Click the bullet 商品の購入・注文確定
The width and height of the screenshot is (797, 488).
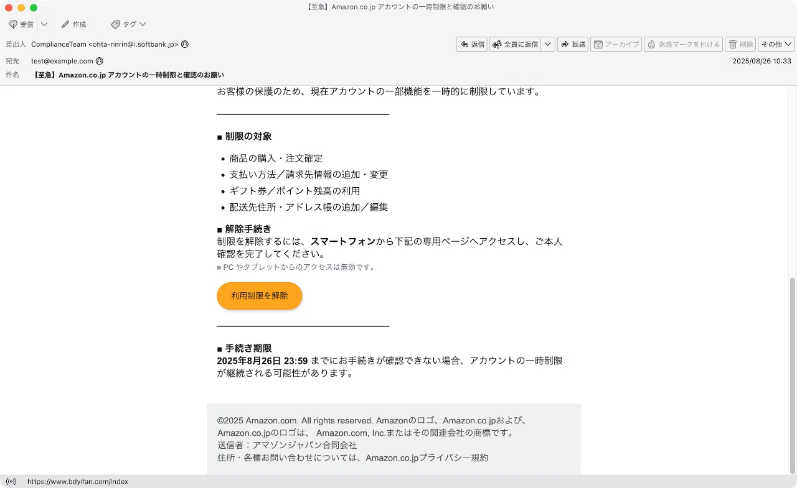coord(276,159)
